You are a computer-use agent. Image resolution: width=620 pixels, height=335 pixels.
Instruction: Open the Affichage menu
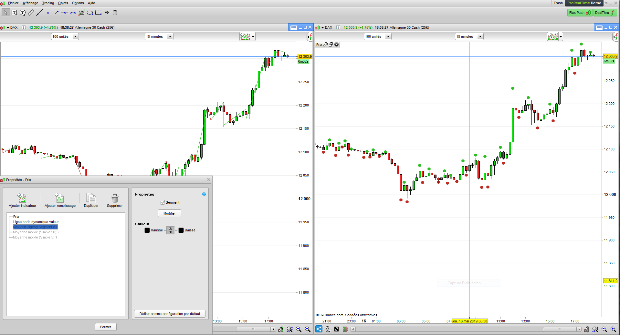coord(30,3)
